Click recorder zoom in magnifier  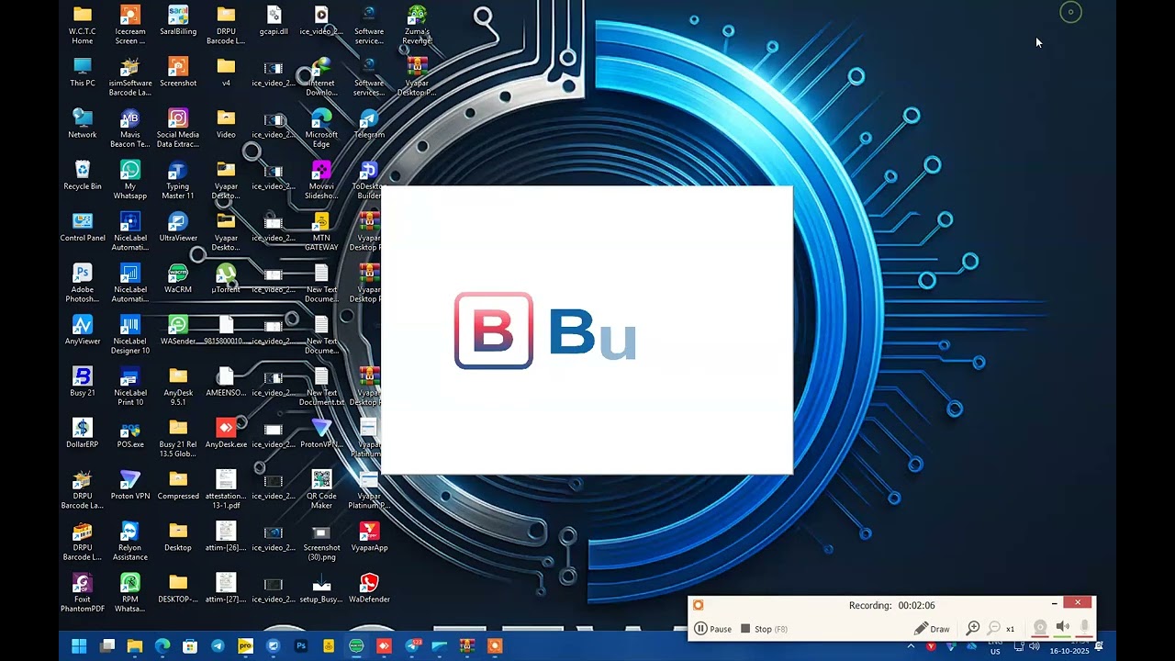(973, 629)
